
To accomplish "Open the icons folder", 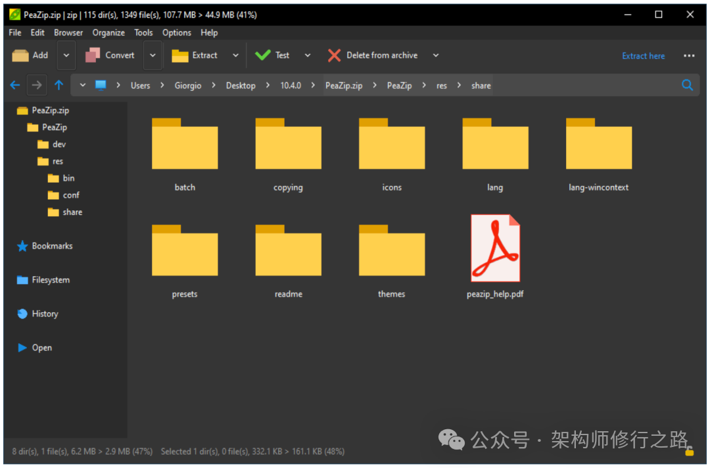I will (x=392, y=154).
